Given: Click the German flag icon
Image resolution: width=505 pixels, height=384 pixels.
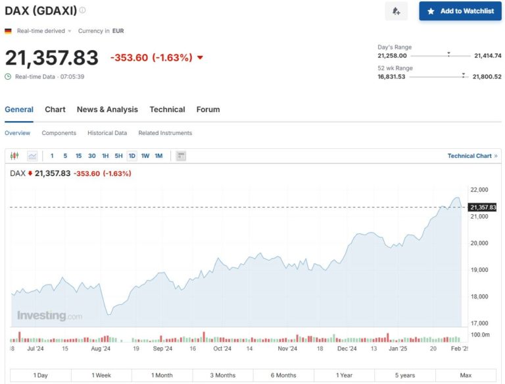Looking at the screenshot, I should 8,31.
